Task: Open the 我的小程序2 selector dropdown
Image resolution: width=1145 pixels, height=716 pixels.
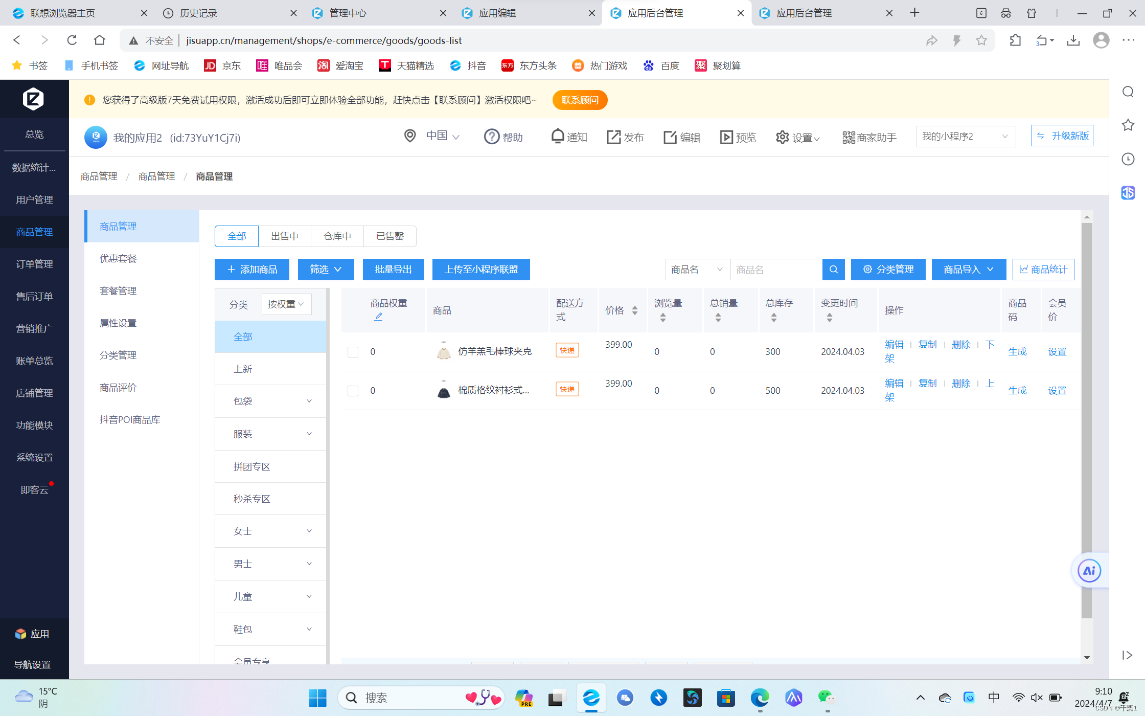Action: click(x=965, y=137)
